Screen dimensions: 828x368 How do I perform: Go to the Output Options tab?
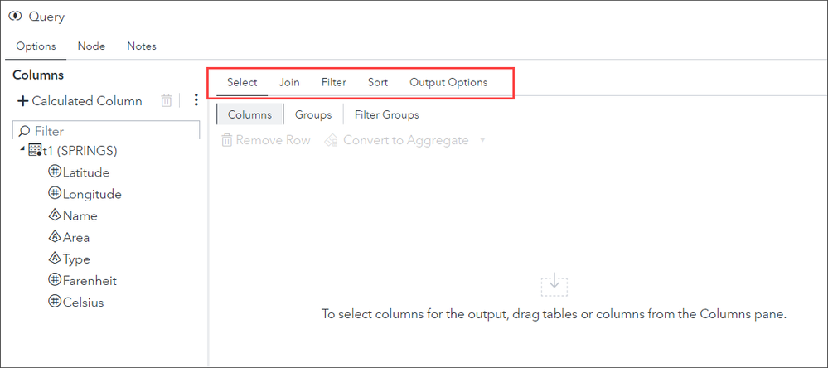click(x=448, y=83)
